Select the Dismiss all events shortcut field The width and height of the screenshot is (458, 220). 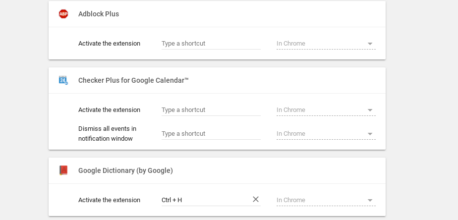pos(211,134)
